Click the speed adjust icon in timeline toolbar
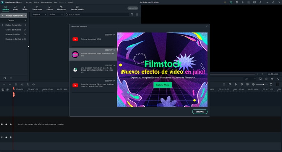The height and width of the screenshot is (152, 282). [34, 84]
